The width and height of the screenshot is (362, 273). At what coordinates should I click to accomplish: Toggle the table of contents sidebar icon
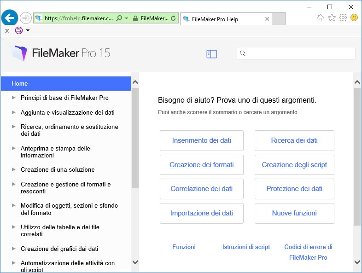point(211,54)
